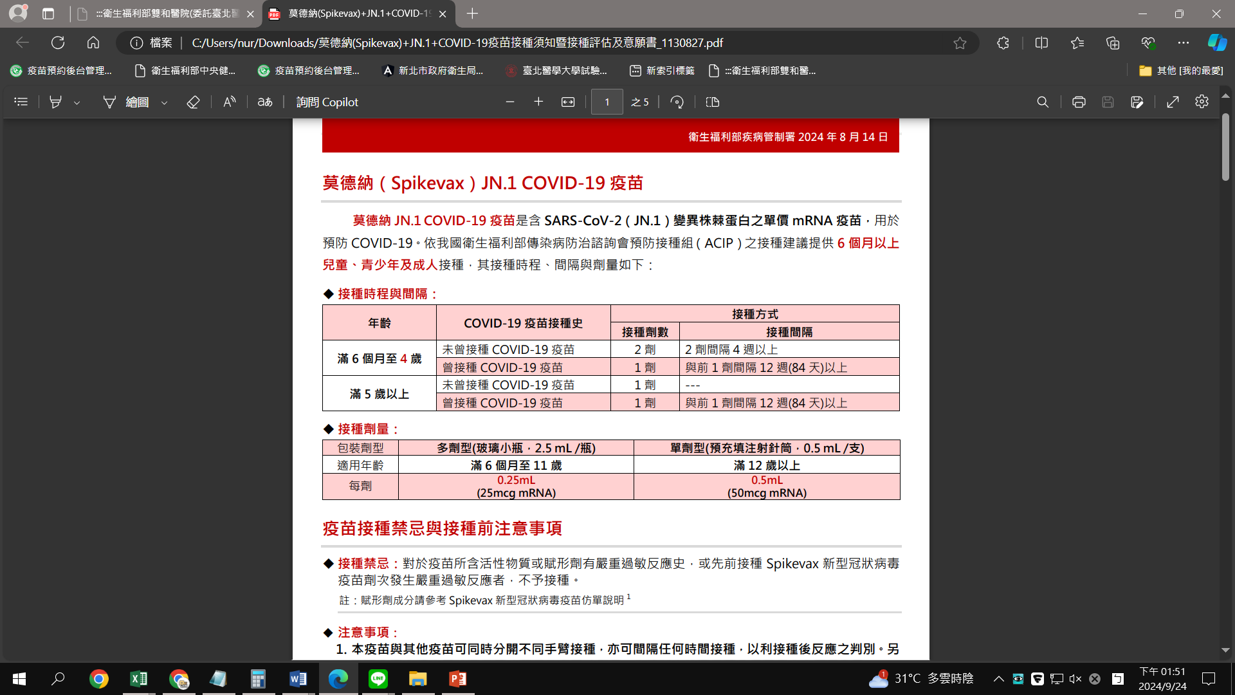Open the PDF table of contents sidebar

(21, 102)
